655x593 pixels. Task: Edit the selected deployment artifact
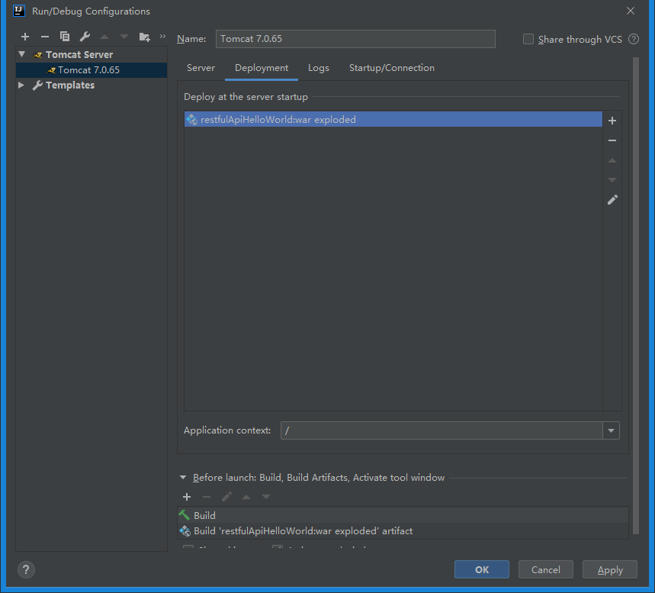[612, 200]
